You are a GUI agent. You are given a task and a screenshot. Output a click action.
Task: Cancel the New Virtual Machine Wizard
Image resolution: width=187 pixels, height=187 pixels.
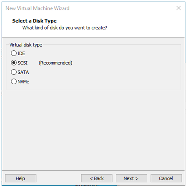pos(166,178)
